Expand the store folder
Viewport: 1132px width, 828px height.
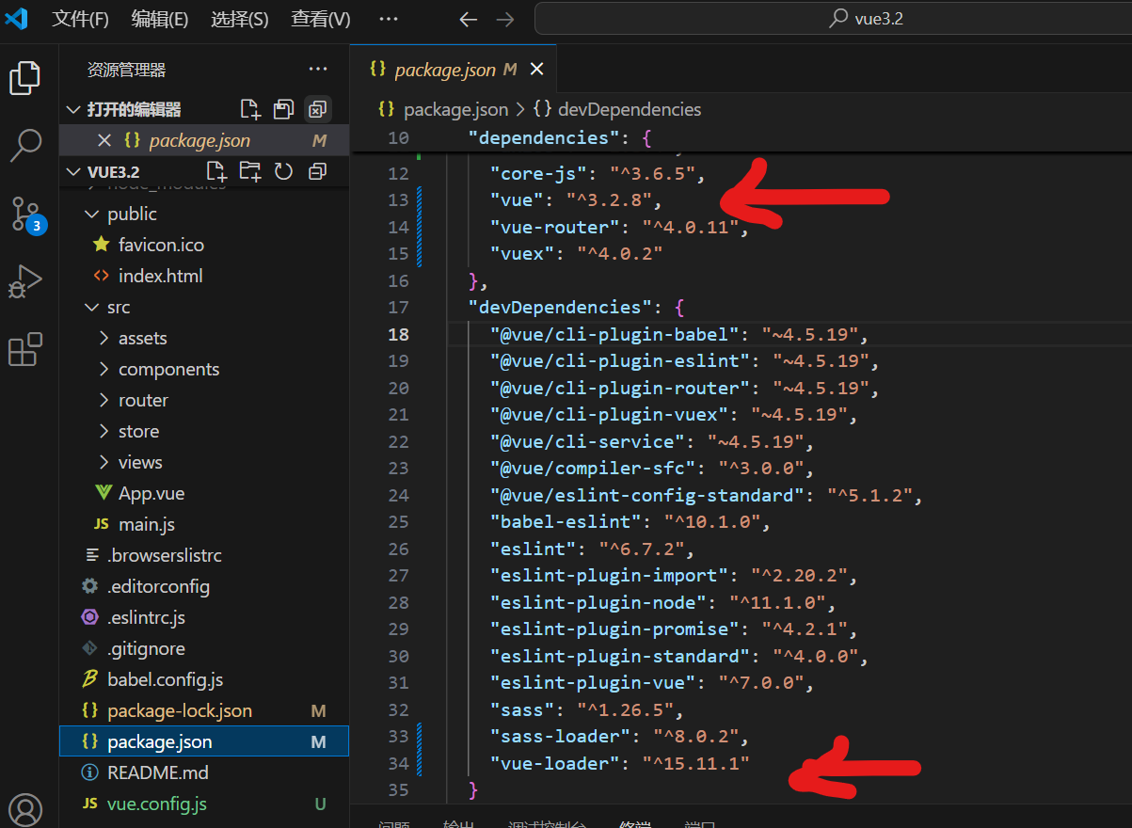[104, 431]
